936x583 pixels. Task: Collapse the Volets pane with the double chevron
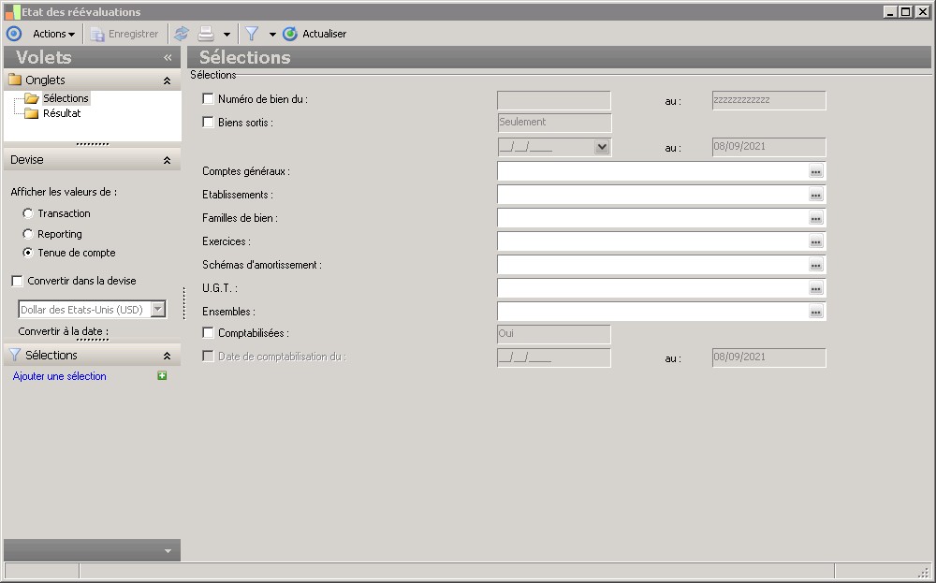click(x=168, y=57)
